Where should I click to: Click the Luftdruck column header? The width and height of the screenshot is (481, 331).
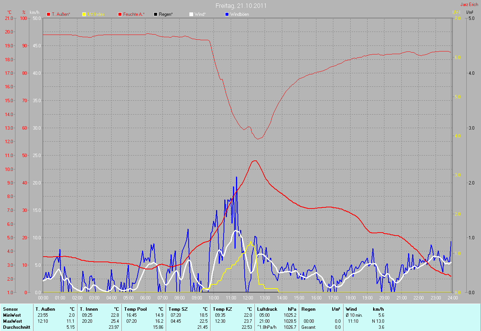point(268,309)
